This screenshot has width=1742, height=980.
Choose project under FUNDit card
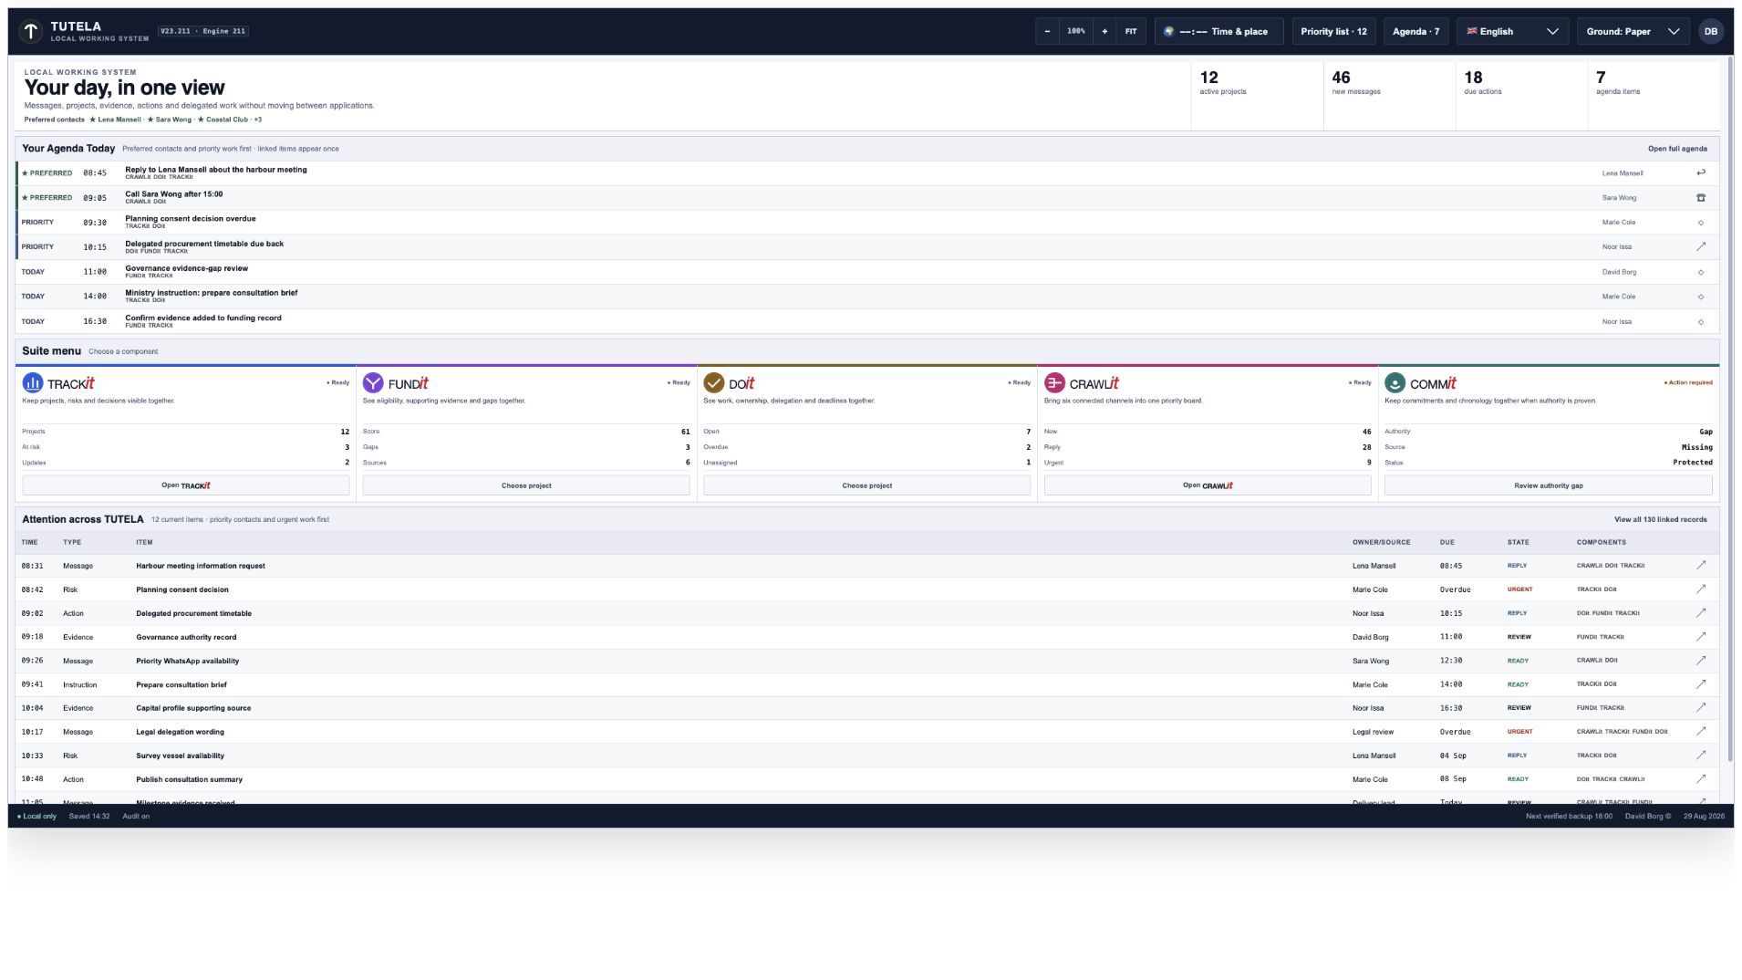coord(526,485)
